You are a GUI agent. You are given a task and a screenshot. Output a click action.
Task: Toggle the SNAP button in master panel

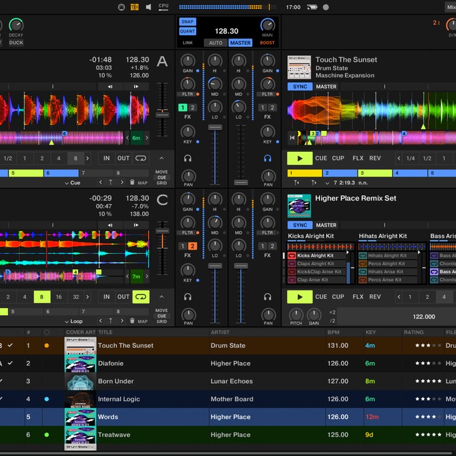188,21
